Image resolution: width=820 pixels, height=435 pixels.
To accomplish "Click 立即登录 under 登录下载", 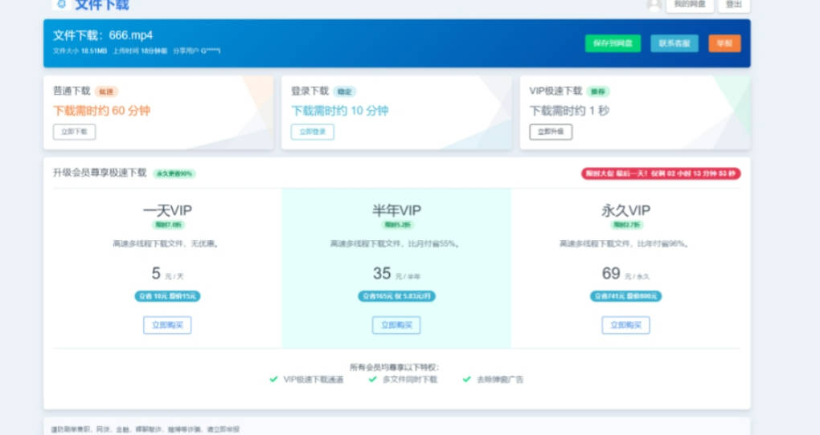I will (312, 132).
